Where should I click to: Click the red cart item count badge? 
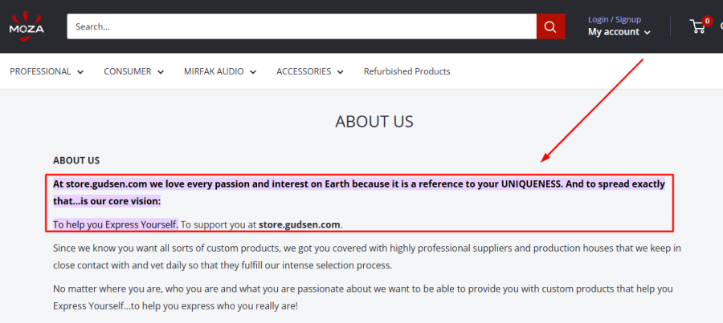[x=707, y=21]
